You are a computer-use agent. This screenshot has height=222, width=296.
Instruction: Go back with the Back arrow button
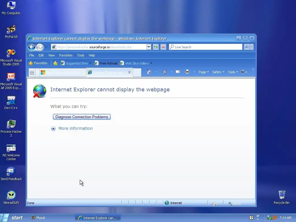pyautogui.click(x=32, y=47)
